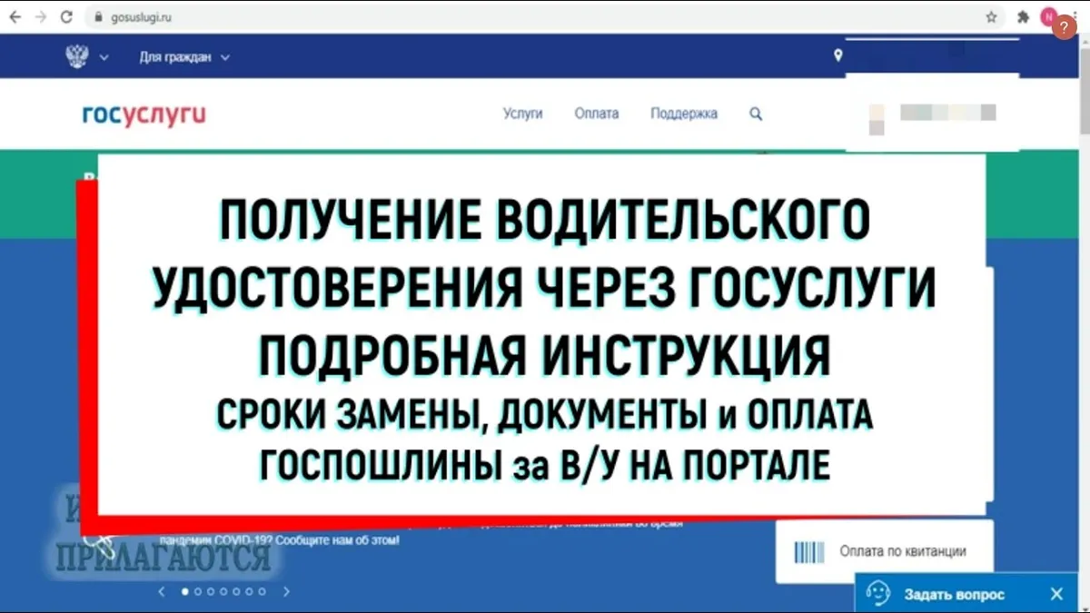Click the orange question mark badge

1064,26
